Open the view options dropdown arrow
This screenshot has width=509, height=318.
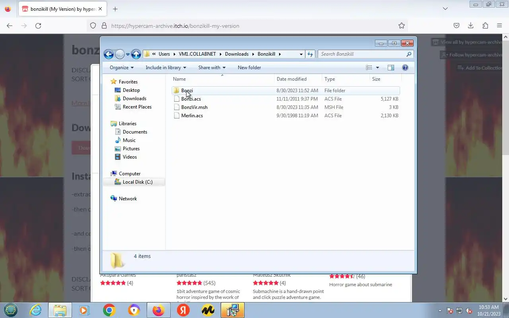click(377, 68)
